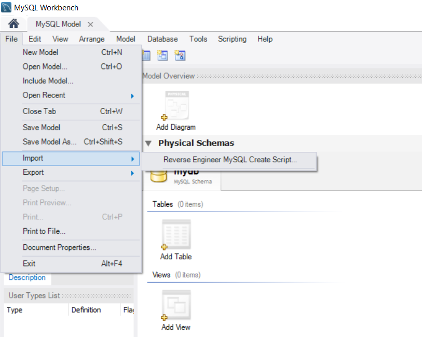Close the MySQL Model tab
422x337 pixels.
[x=90, y=24]
